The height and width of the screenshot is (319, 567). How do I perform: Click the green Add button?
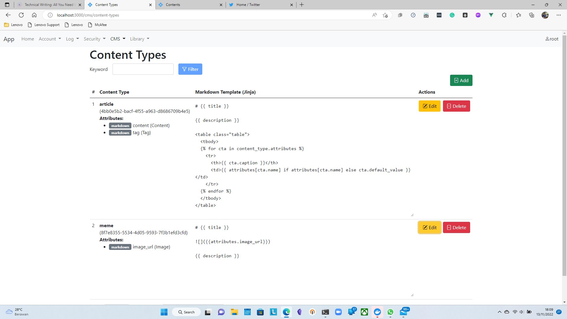461,80
